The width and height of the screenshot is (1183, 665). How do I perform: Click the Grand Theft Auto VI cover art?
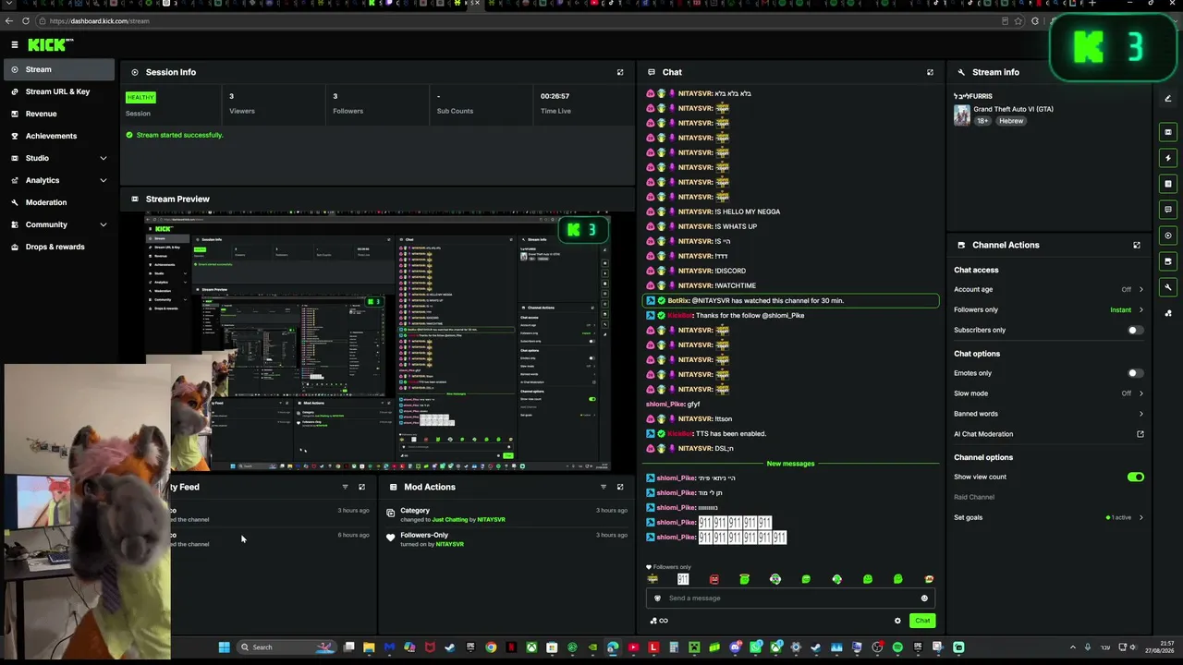point(962,115)
